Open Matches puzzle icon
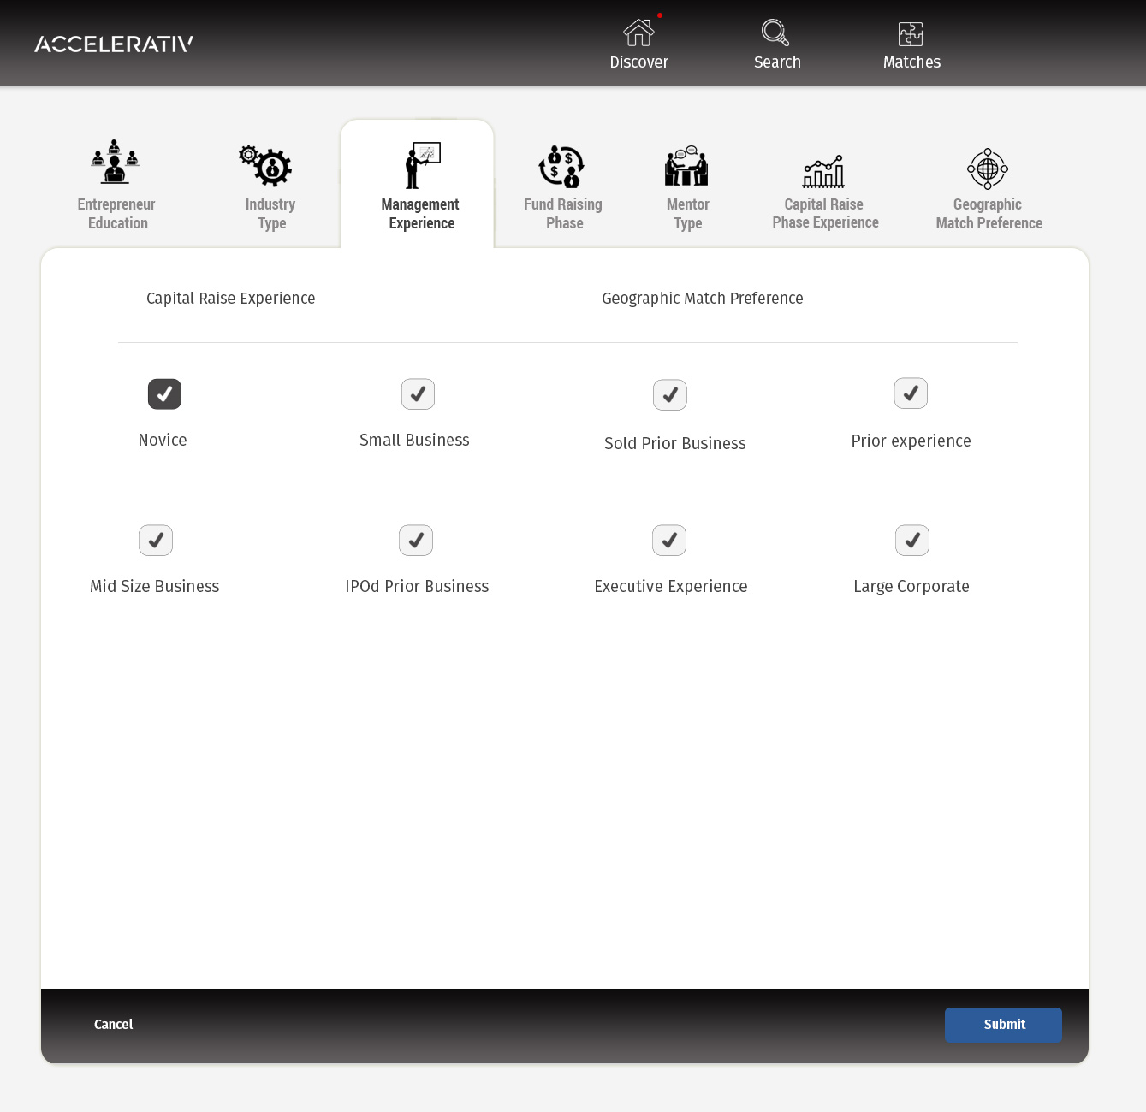1146x1112 pixels. click(911, 34)
